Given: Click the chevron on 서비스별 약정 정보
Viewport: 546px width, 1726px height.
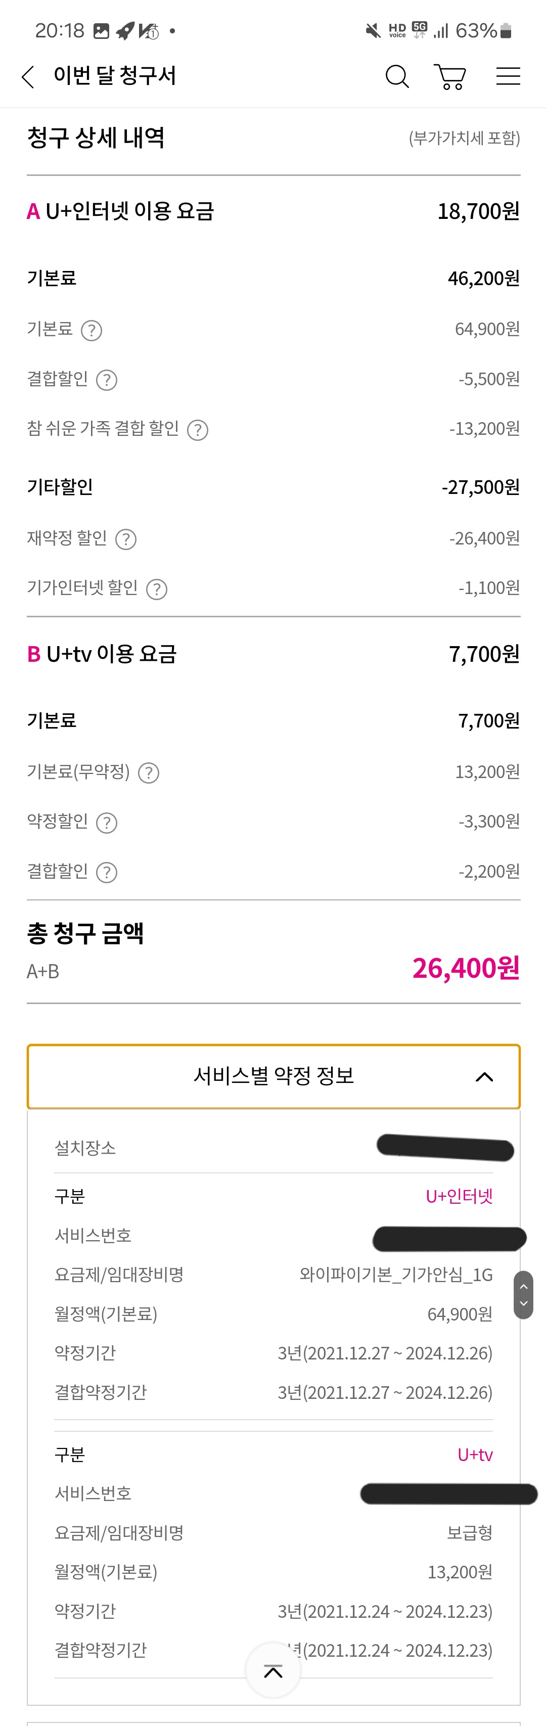Looking at the screenshot, I should tap(484, 1077).
